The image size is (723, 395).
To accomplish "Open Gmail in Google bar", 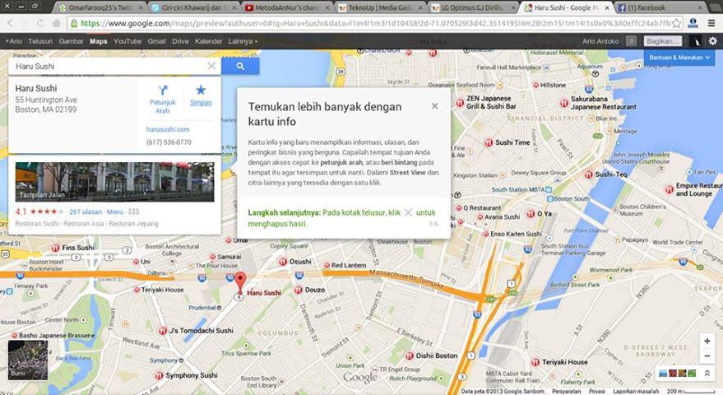I will [156, 41].
